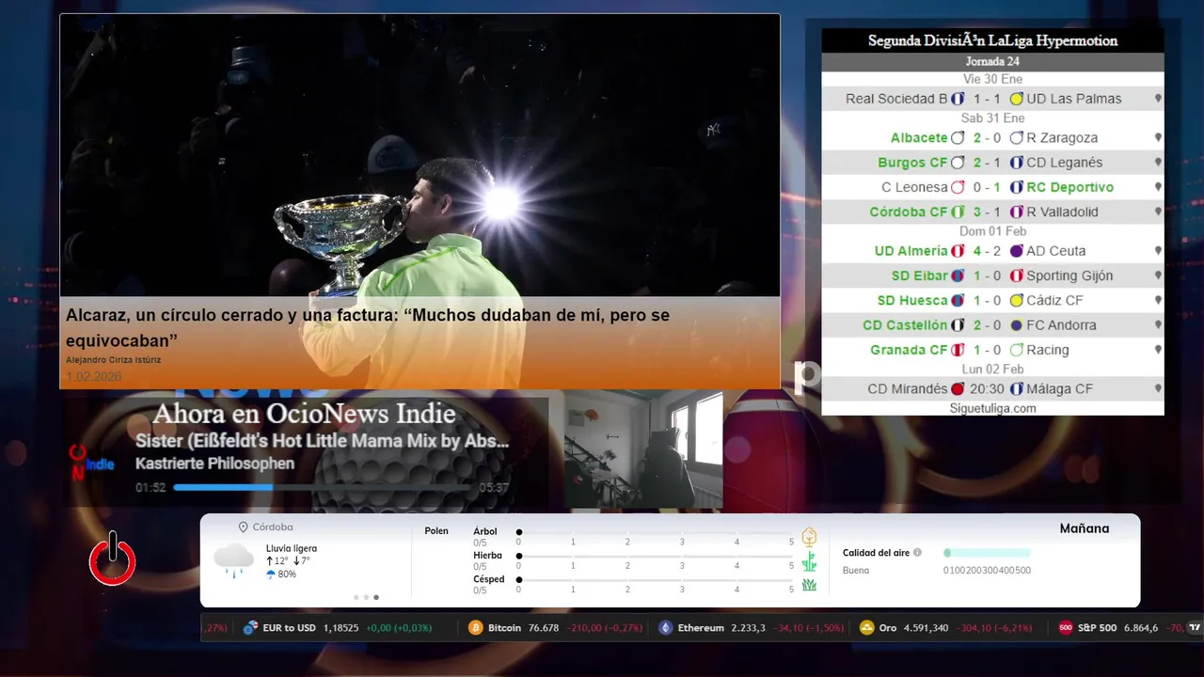The width and height of the screenshot is (1204, 677).
Task: Open the Alcaraz news headline
Action: click(368, 327)
